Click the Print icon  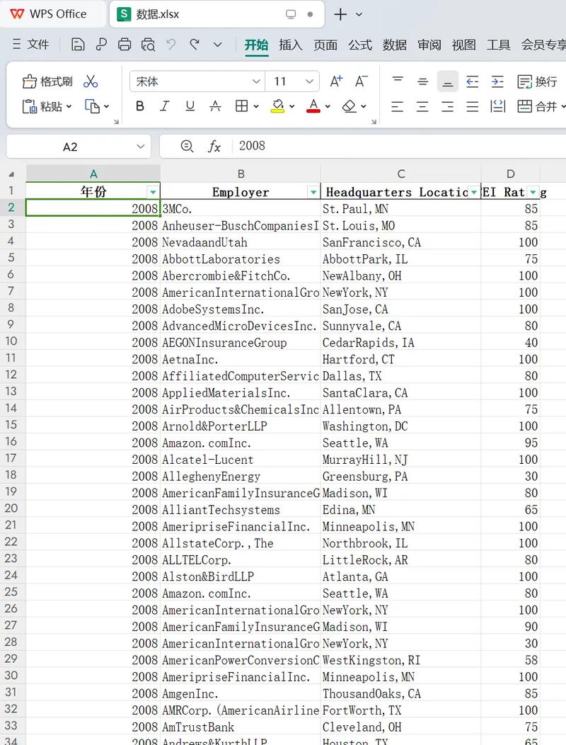[x=125, y=45]
